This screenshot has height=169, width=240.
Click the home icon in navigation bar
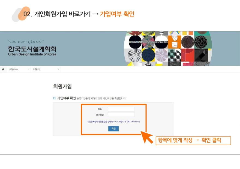pyautogui.click(x=3, y=69)
